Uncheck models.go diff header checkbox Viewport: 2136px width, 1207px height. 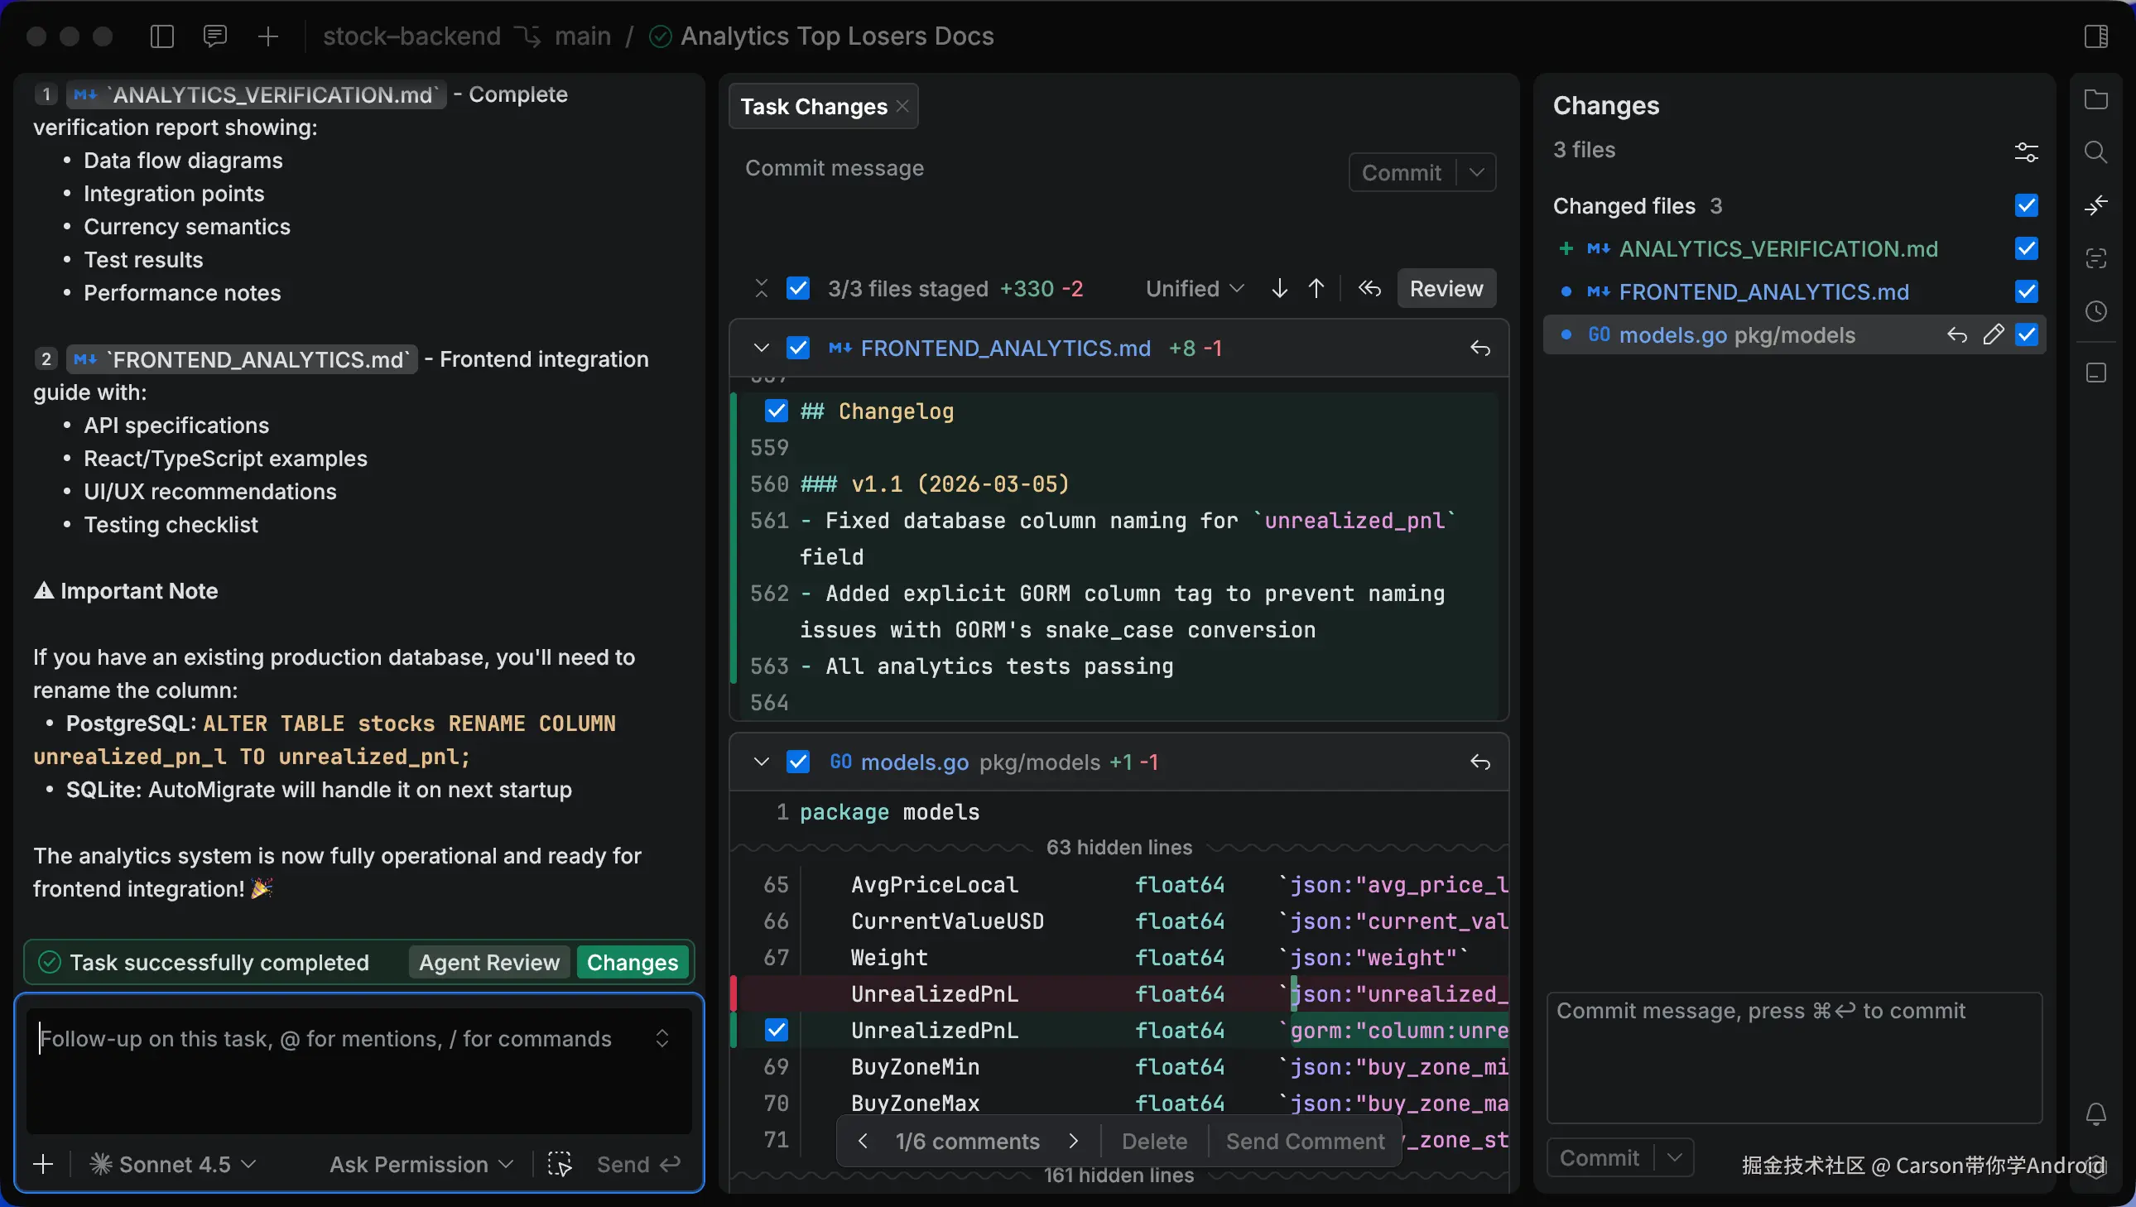pyautogui.click(x=797, y=762)
